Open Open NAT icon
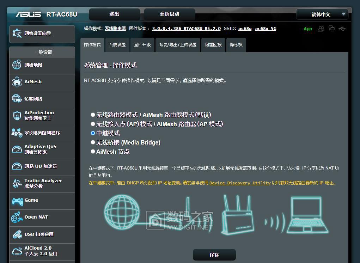The height and width of the screenshot is (263, 360). point(17,217)
